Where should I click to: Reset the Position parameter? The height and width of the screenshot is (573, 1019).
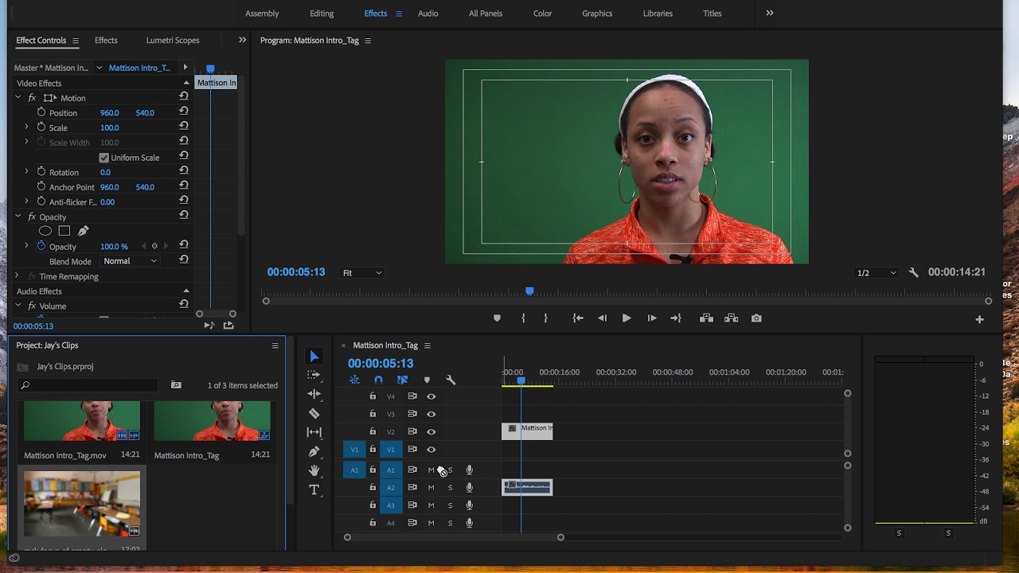pyautogui.click(x=184, y=111)
